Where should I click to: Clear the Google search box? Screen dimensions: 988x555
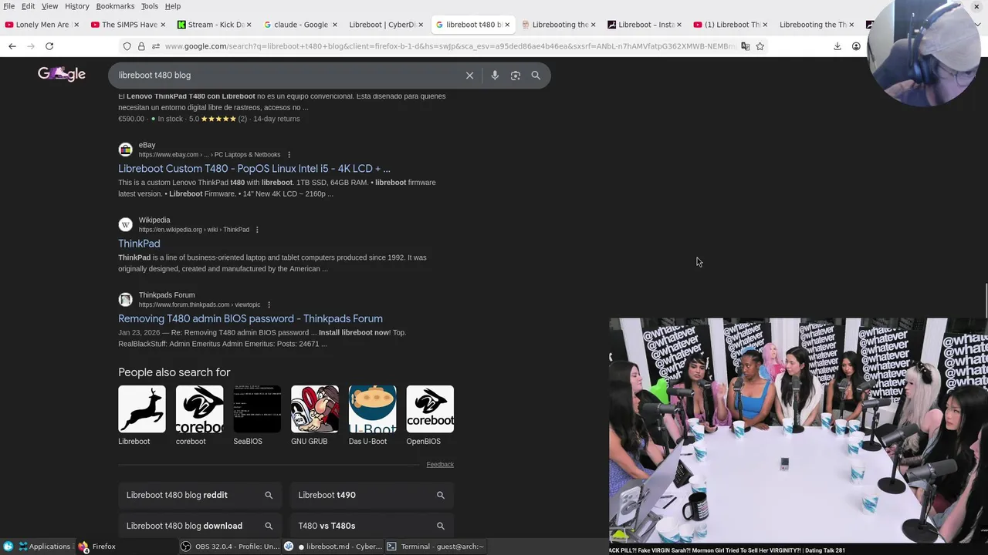click(x=469, y=76)
